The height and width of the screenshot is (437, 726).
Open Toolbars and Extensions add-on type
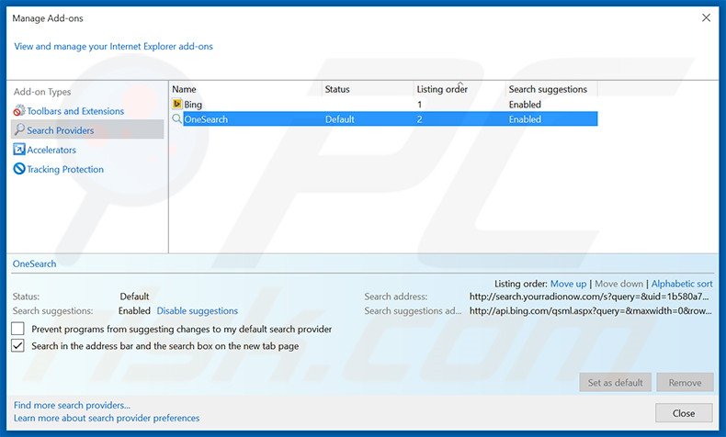tap(75, 111)
